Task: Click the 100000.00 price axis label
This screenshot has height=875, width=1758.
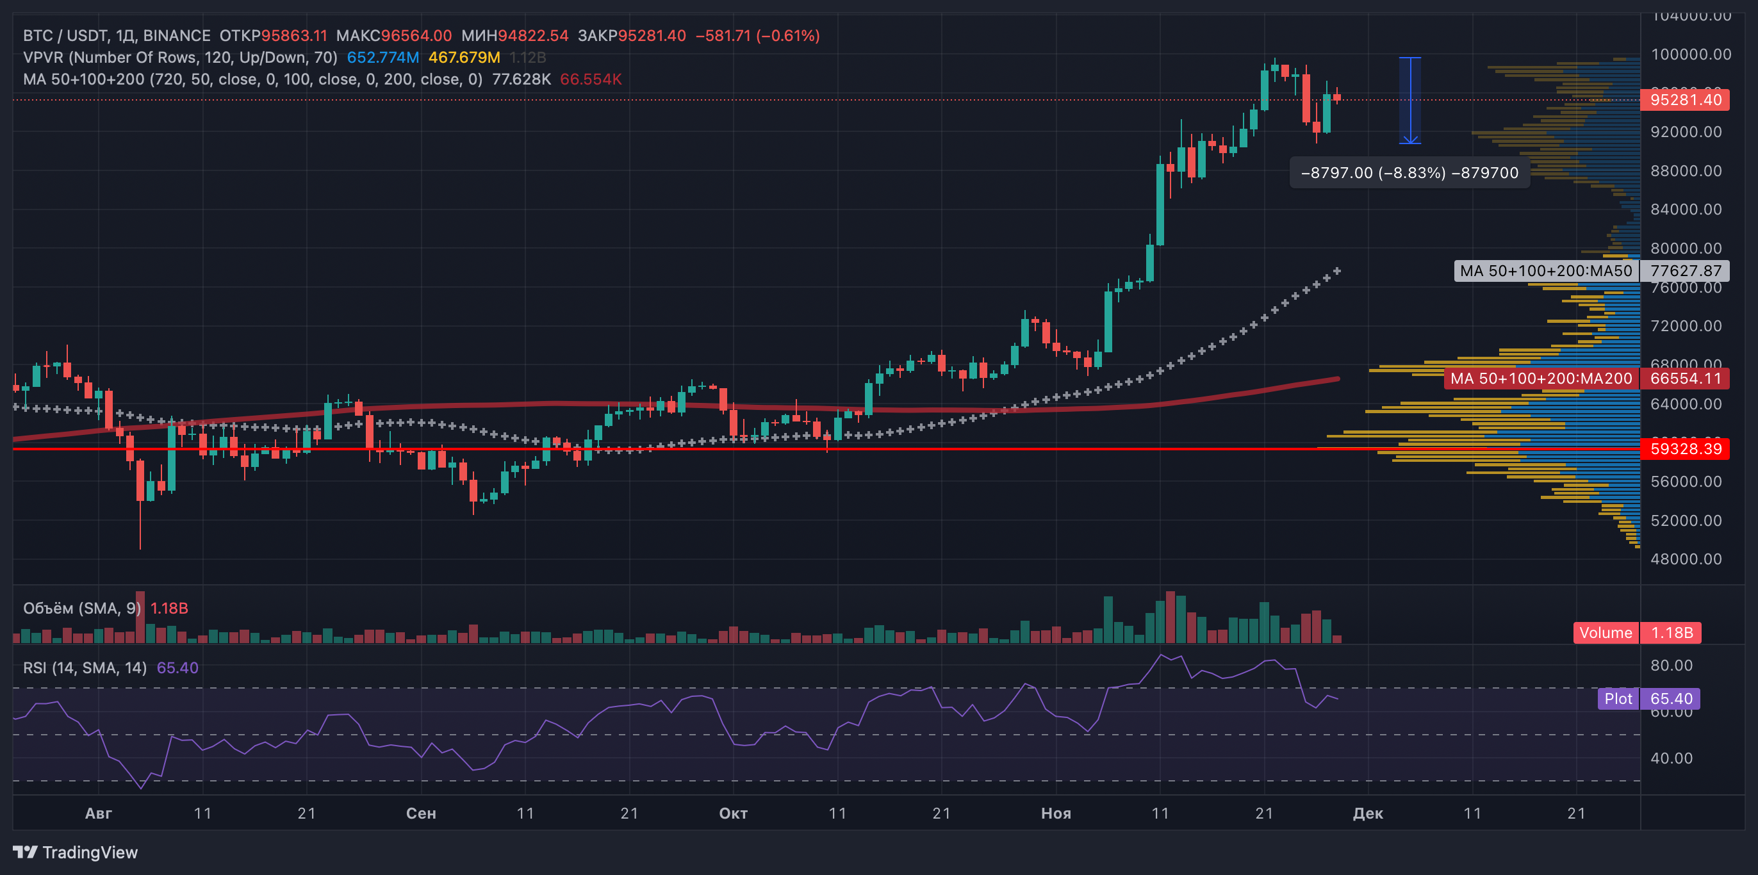Action: click(x=1691, y=54)
